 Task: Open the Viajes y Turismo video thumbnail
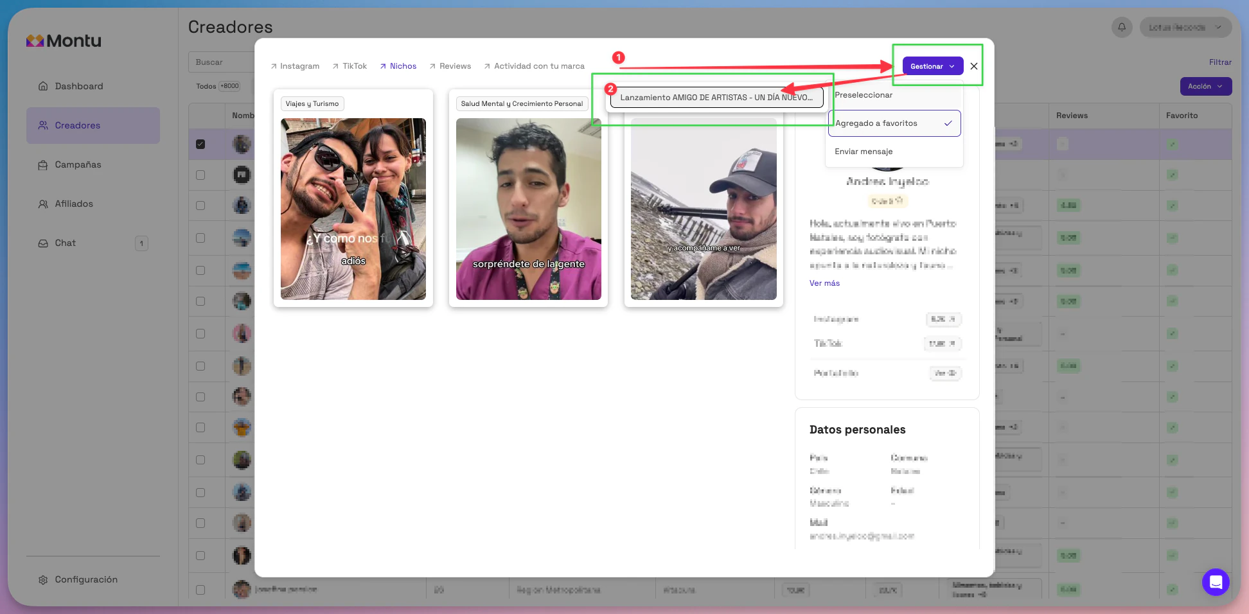[x=353, y=209]
